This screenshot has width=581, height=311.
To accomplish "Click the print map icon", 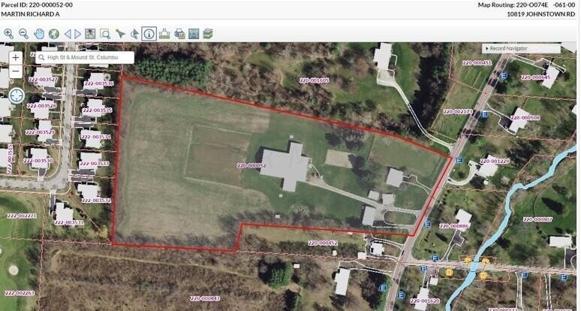I will click(x=179, y=34).
